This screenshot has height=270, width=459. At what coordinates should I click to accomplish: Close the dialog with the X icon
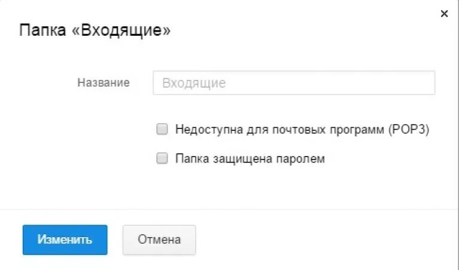pos(444,14)
